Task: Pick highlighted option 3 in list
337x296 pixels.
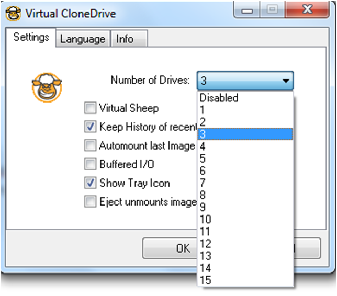Action: coord(245,134)
